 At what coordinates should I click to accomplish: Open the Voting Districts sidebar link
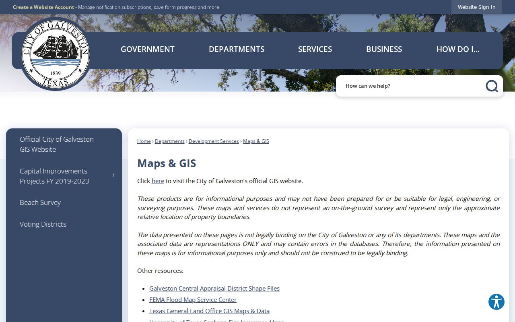coord(43,224)
